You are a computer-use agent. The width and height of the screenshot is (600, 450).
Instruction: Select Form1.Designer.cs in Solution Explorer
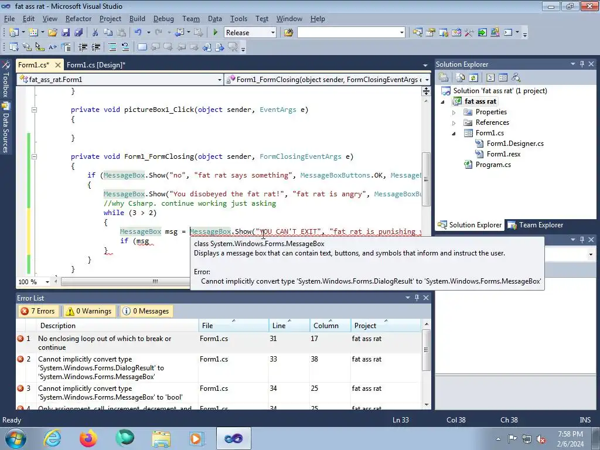point(515,144)
